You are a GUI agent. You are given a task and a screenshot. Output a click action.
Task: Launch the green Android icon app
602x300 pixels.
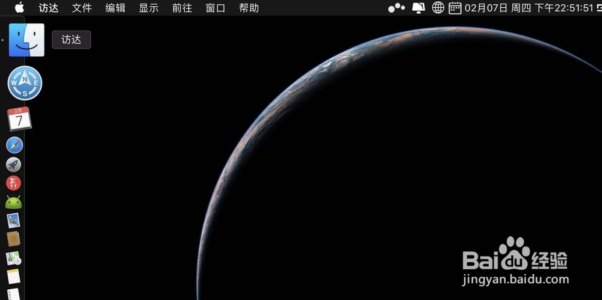pyautogui.click(x=13, y=202)
